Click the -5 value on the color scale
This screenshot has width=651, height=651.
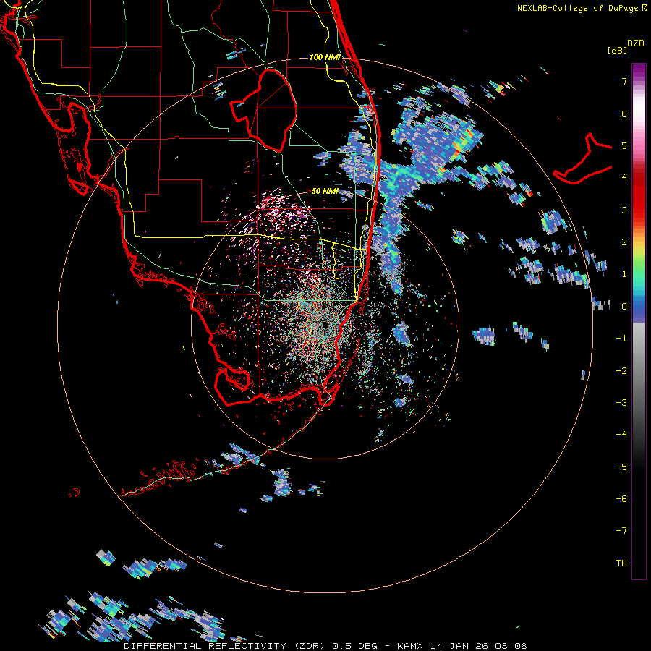tap(621, 467)
